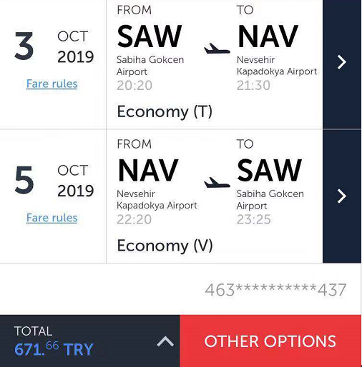The image size is (362, 367).
Task: Select the Economy (T) fare class
Action: 165,111
